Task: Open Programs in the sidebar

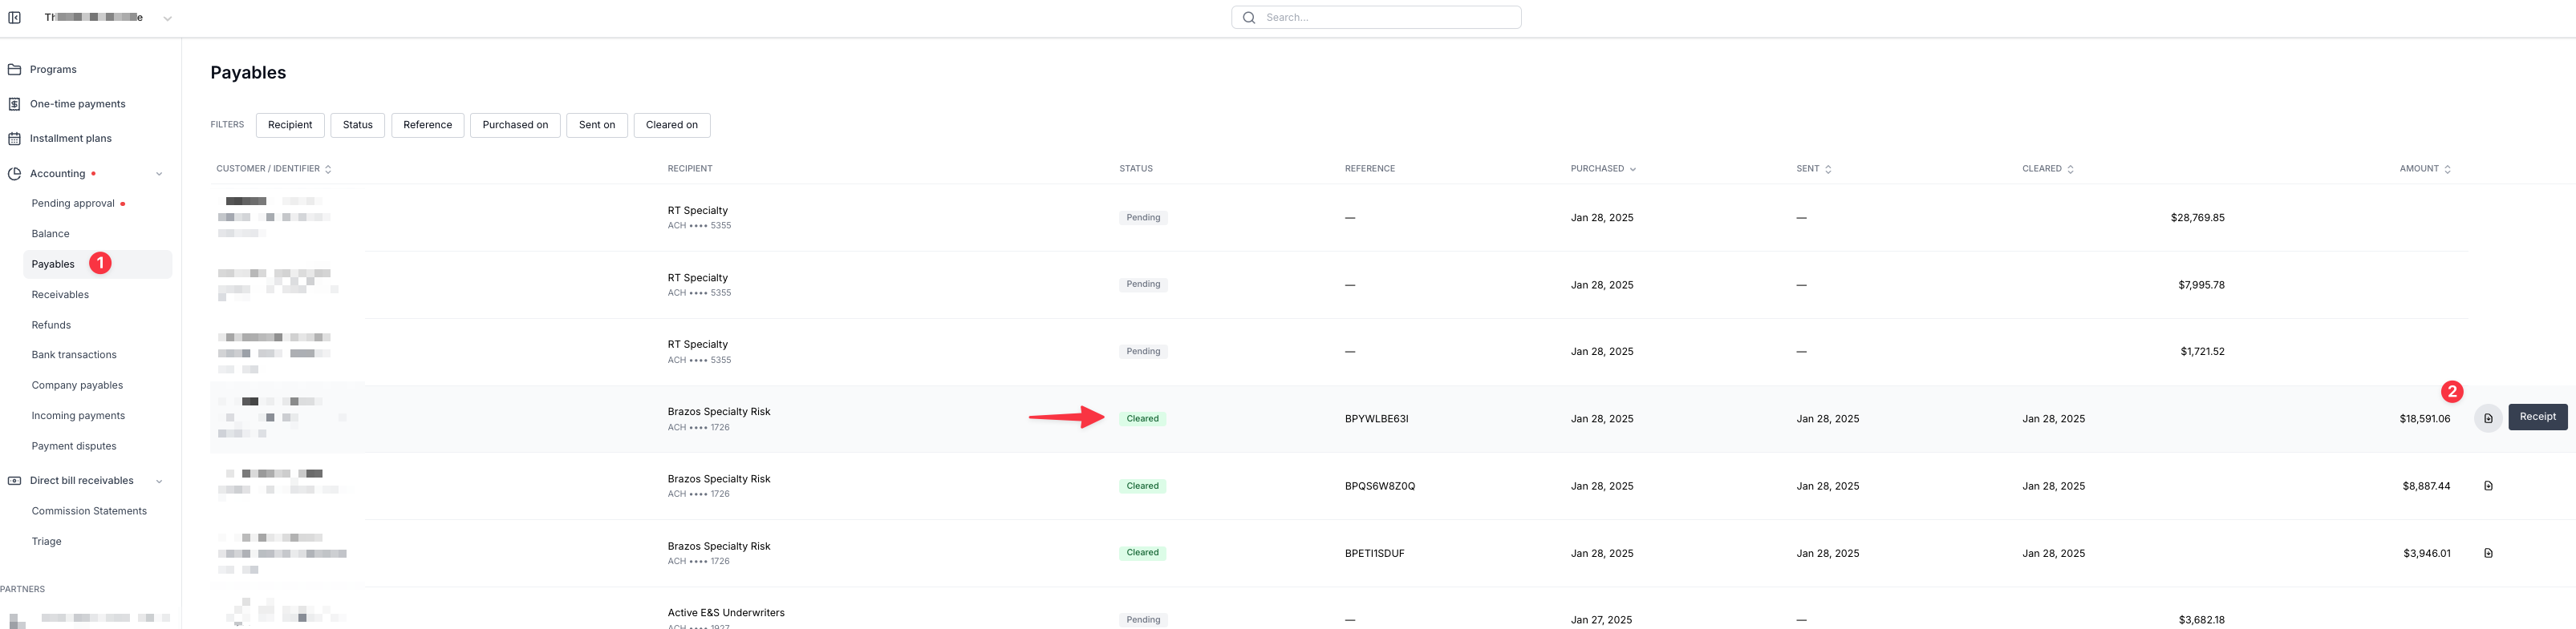Action: click(53, 70)
